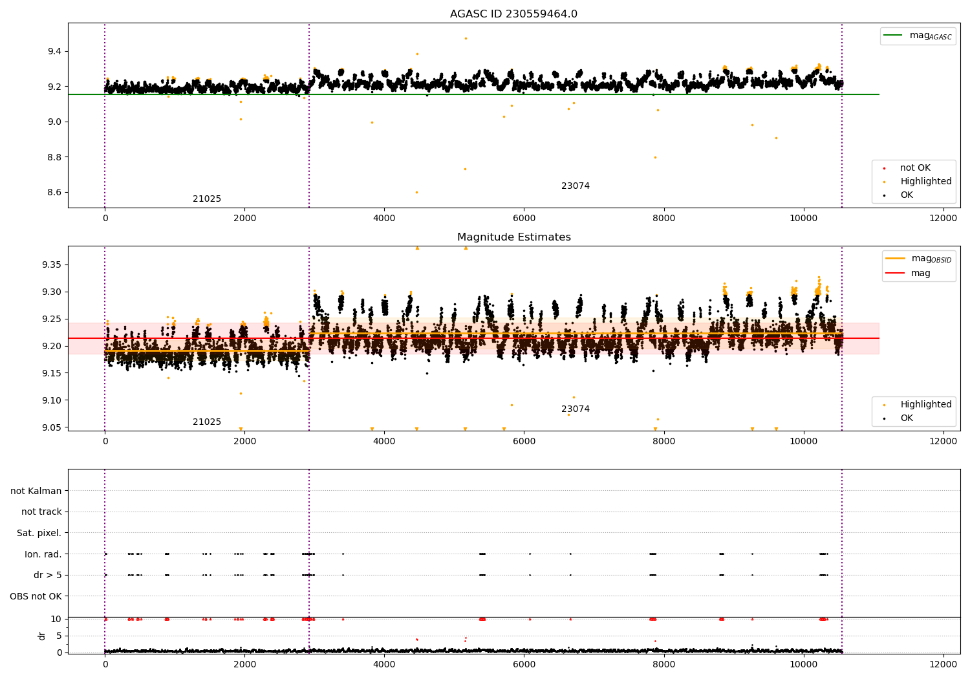Click the 'dr > 5' axis label
970x679 pixels.
pos(48,575)
